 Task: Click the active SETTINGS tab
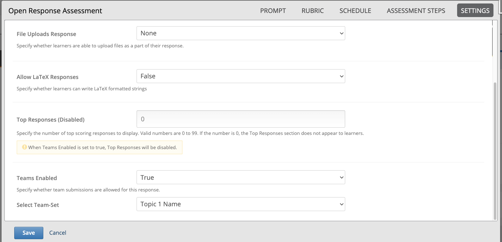pyautogui.click(x=475, y=11)
